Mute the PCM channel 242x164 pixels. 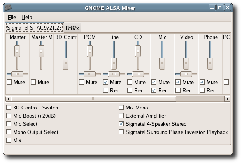82,82
